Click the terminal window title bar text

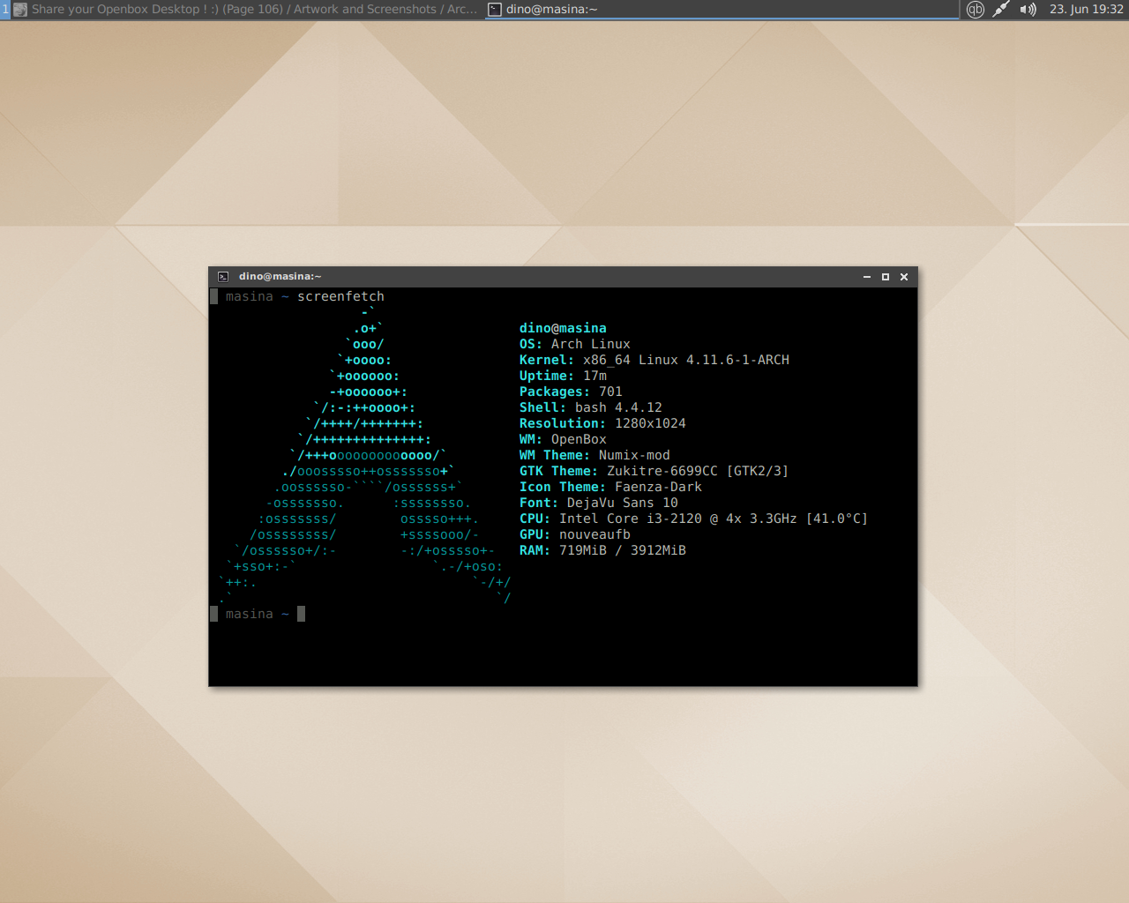[x=280, y=277]
